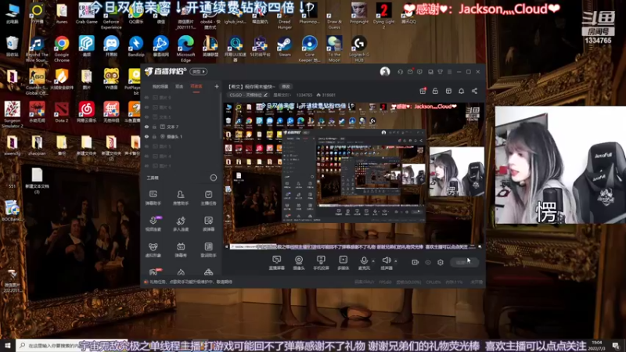Click 修改 button next to stream title
Viewport: 626px width, 352px height.
[x=286, y=87]
